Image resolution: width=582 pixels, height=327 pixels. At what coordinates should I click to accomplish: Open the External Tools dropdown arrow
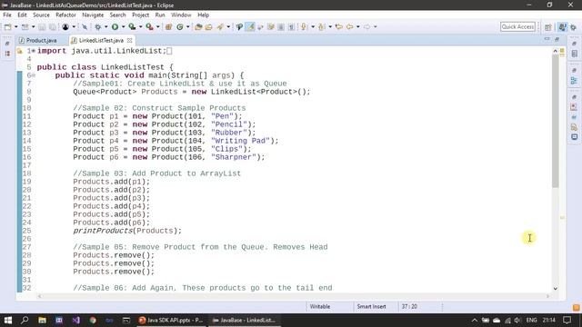coord(157,26)
